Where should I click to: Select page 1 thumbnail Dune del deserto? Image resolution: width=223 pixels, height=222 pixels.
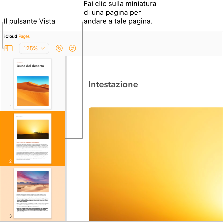point(33,84)
